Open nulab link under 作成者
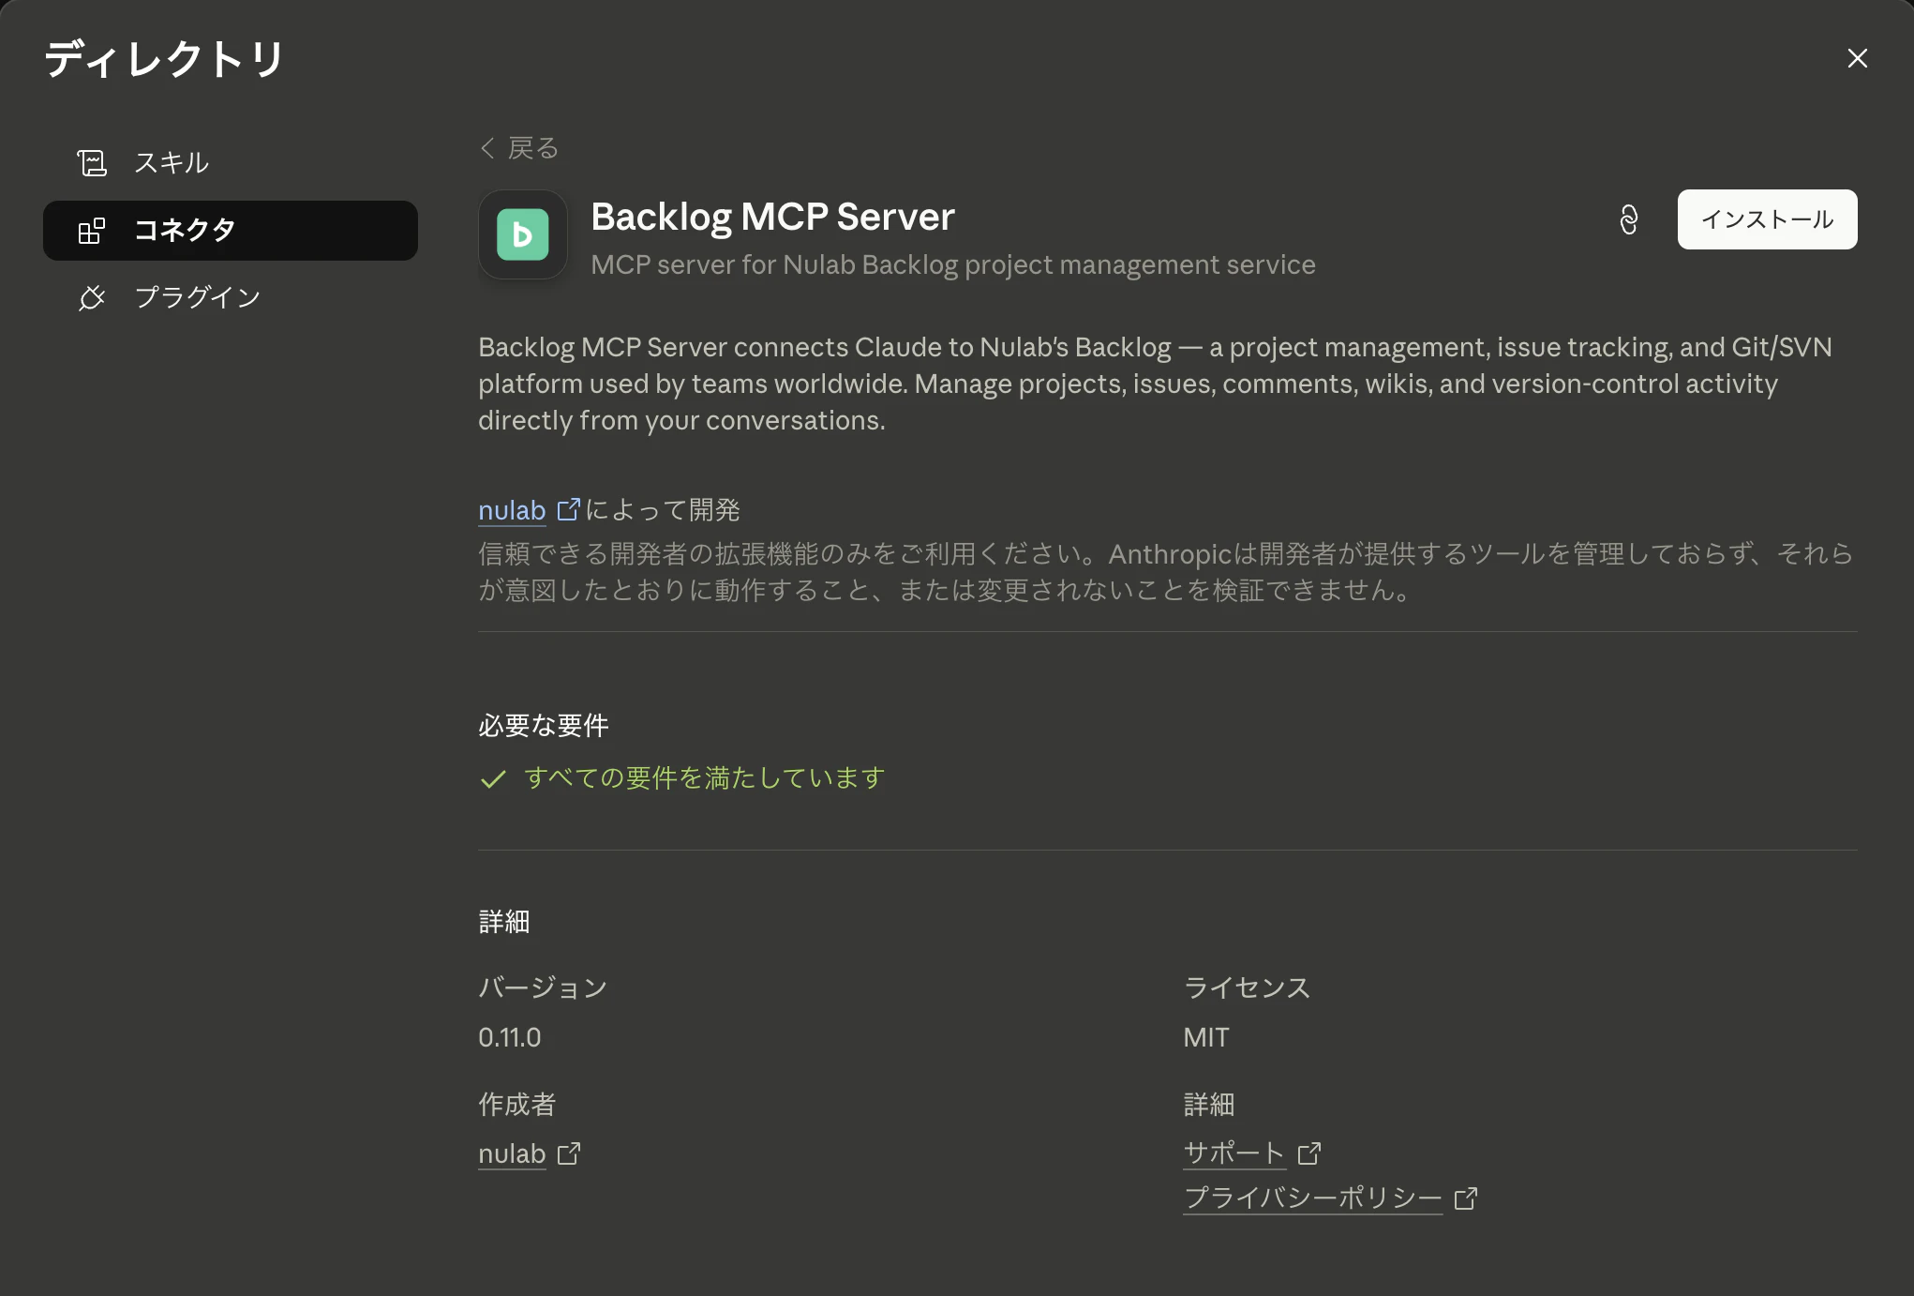This screenshot has width=1914, height=1296. click(512, 1153)
